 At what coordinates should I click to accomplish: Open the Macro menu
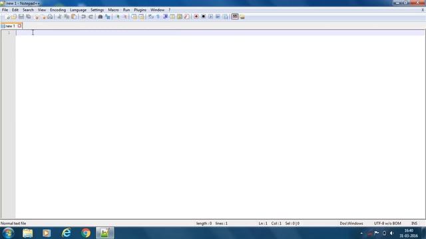[x=113, y=10]
